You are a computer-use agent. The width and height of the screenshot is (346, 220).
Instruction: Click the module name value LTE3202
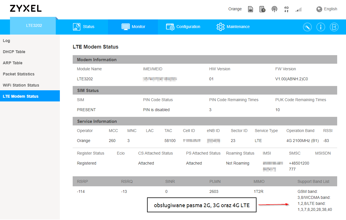85,79
